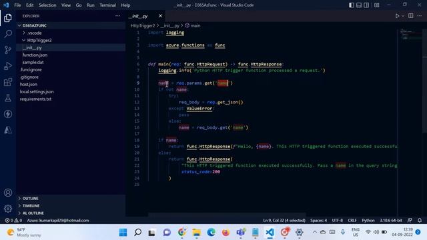Click the main symbol breadcrumb
The image size is (427, 240).
193,25
